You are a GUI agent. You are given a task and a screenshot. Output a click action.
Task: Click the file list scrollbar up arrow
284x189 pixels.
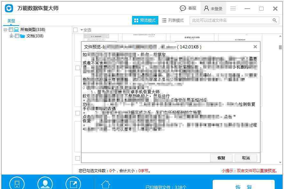point(280,36)
